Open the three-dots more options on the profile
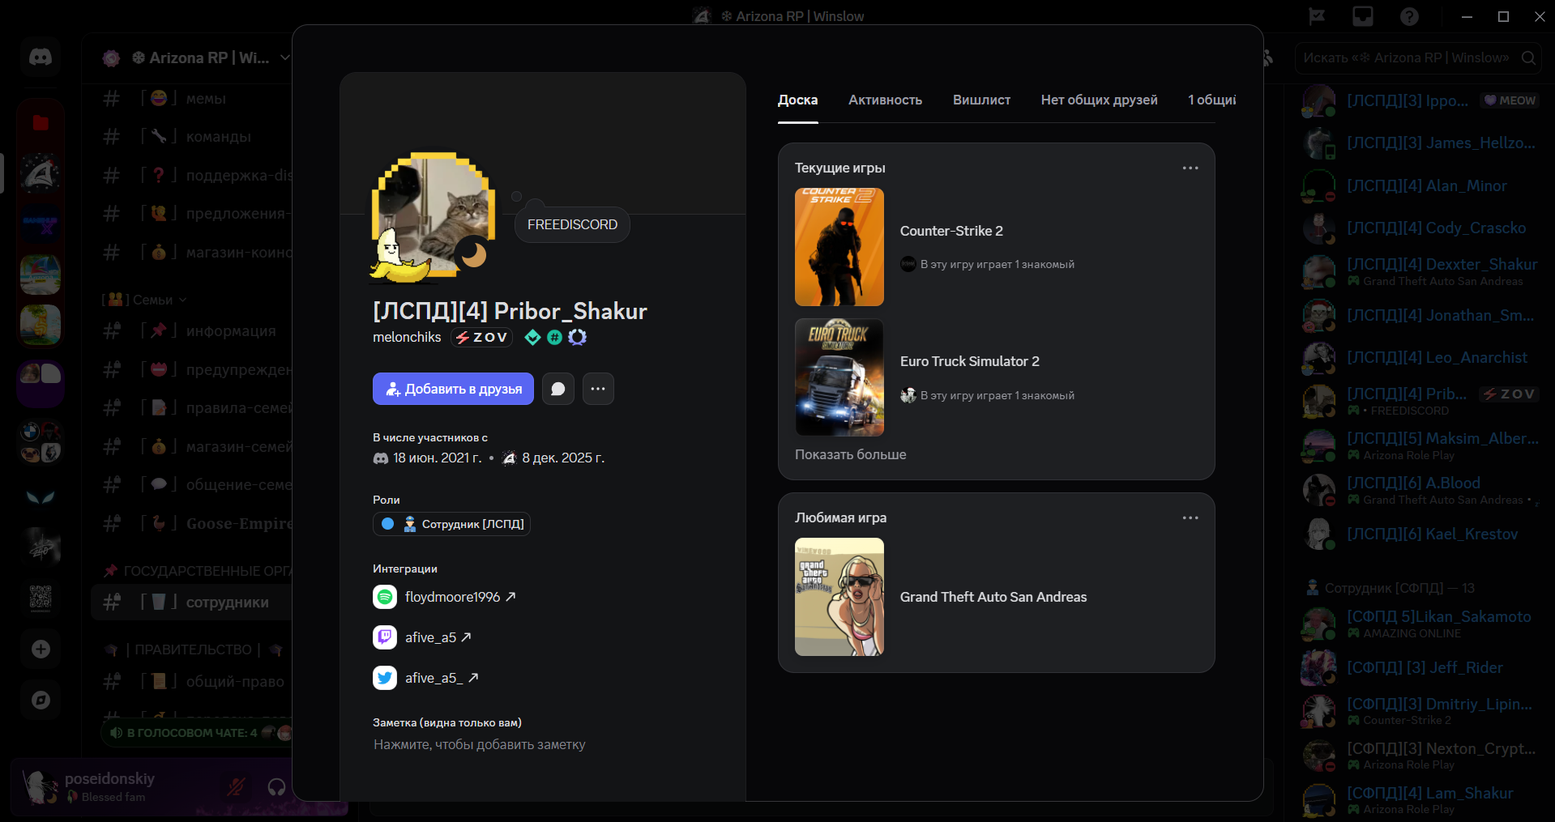 pos(598,389)
